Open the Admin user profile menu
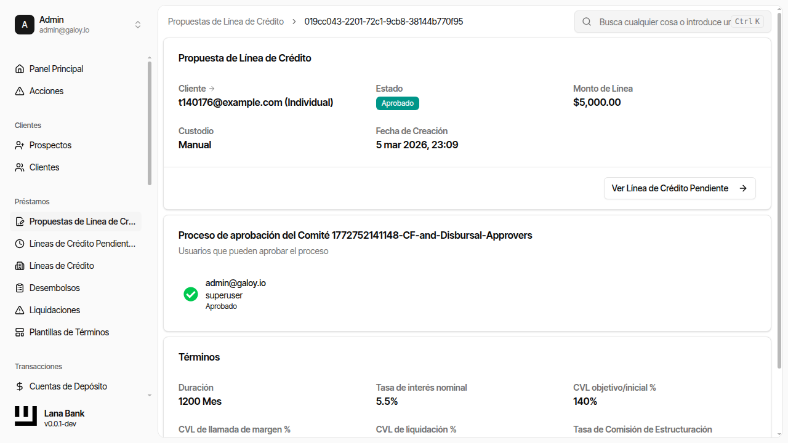 pos(62,25)
